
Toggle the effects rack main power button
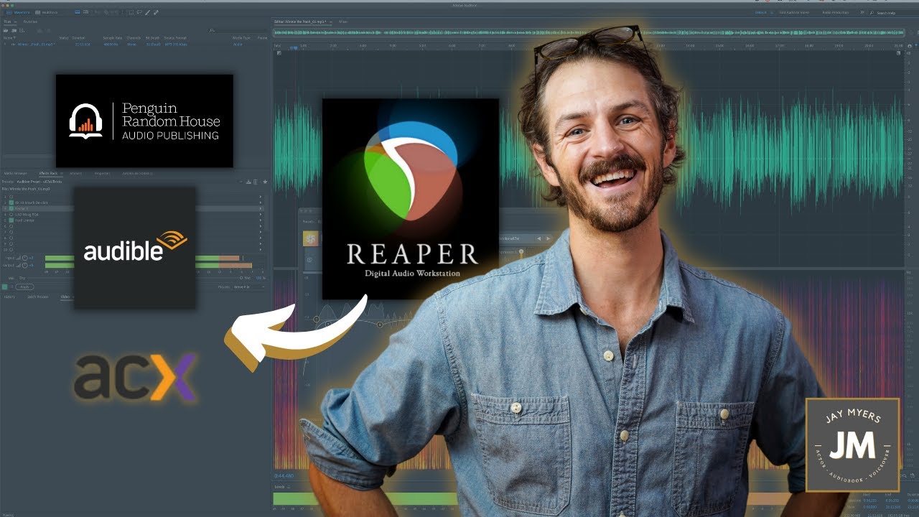5,287
